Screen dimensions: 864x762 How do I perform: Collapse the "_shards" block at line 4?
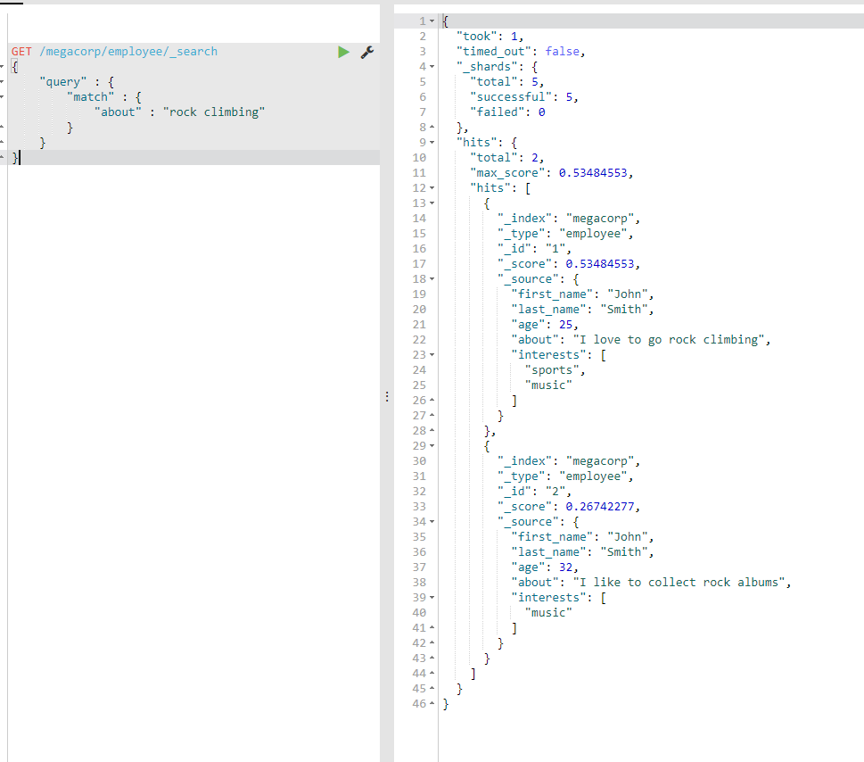pyautogui.click(x=432, y=67)
